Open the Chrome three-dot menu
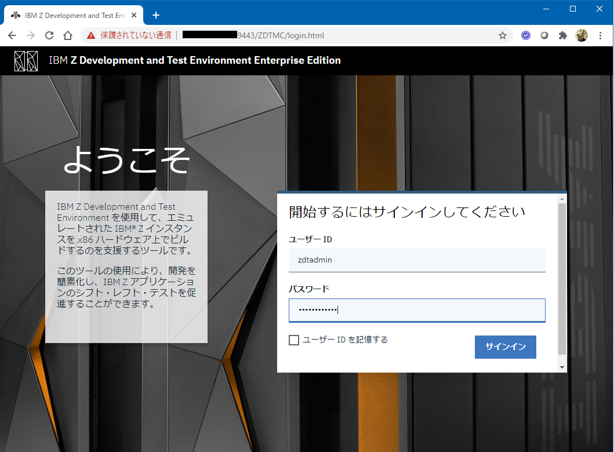Viewport: 614px width, 452px height. point(600,35)
